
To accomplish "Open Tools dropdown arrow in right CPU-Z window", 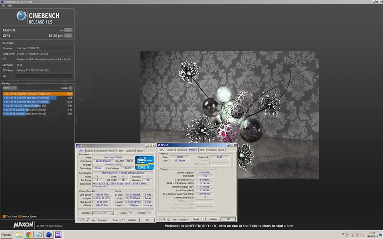I will pos(203,219).
